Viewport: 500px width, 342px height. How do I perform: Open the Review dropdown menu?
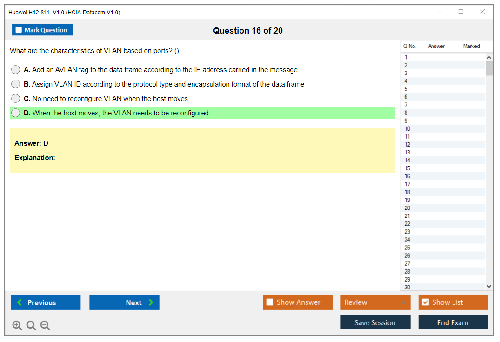375,302
